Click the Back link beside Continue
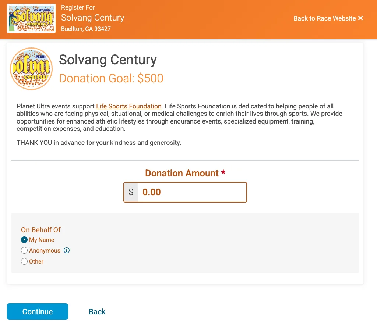This screenshot has width=377, height=329. pyautogui.click(x=97, y=312)
